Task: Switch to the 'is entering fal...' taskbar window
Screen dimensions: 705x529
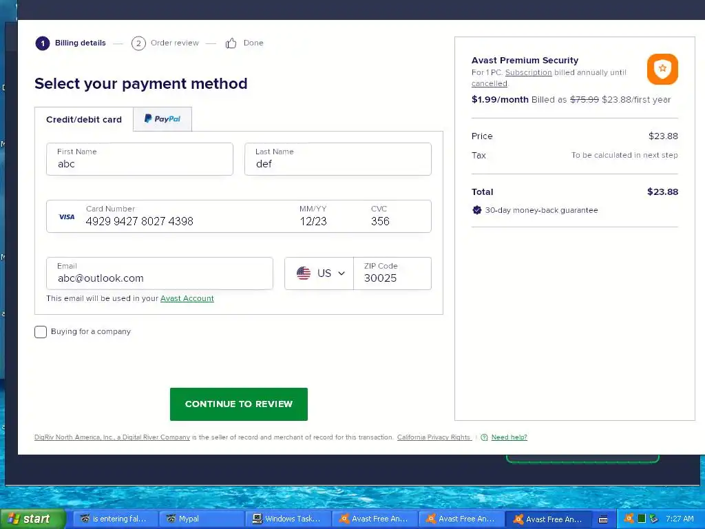Action: (115, 519)
